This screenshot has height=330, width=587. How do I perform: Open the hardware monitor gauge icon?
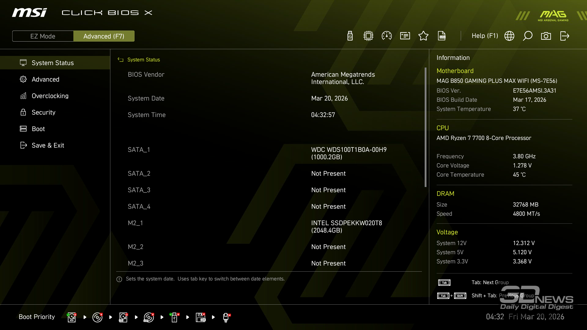[x=387, y=36]
